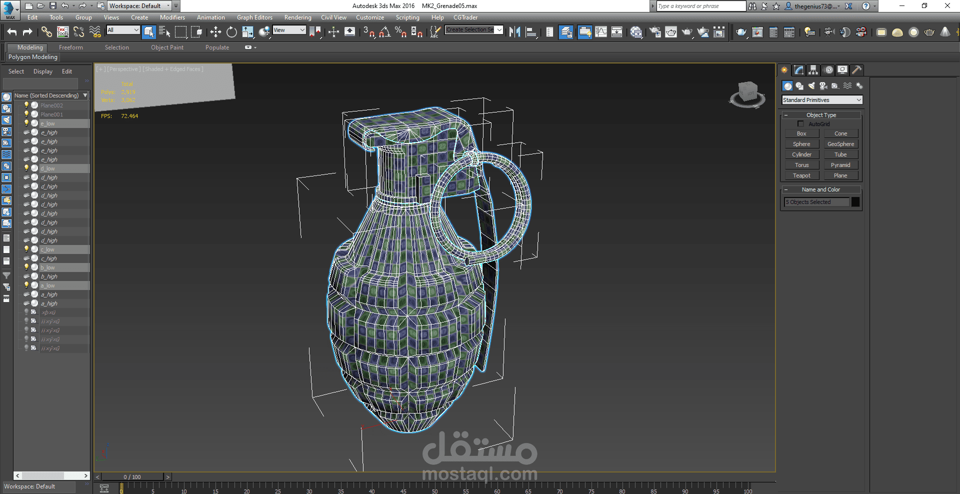Collapse the Name and Color rollout

[821, 189]
